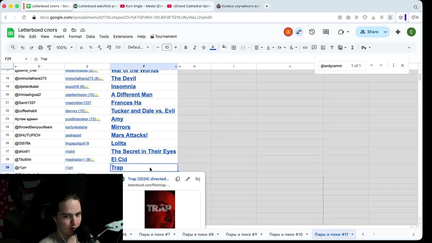Toggle bold formatting

tap(186, 48)
